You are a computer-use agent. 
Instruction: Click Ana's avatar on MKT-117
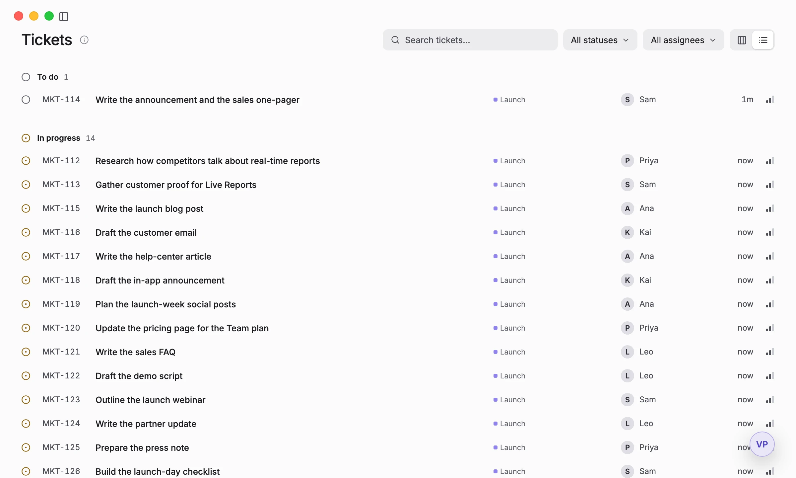pyautogui.click(x=627, y=256)
